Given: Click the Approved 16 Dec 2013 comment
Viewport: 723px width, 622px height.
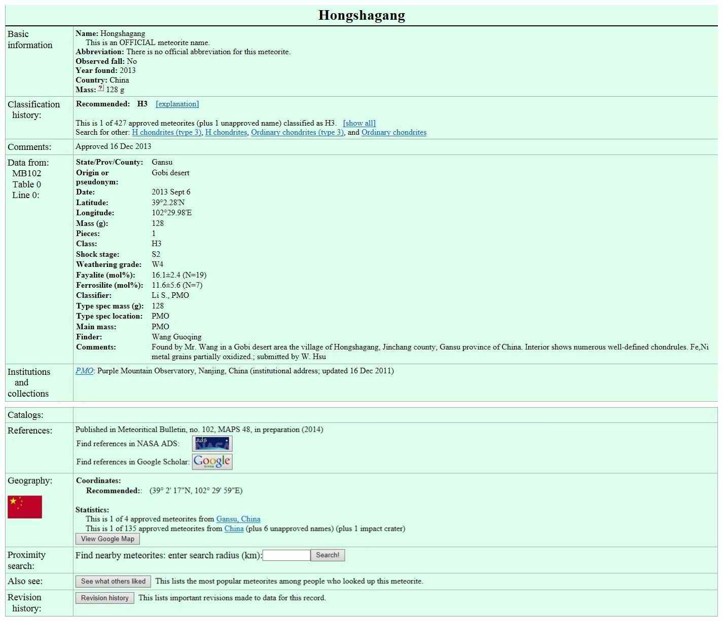Looking at the screenshot, I should point(114,146).
